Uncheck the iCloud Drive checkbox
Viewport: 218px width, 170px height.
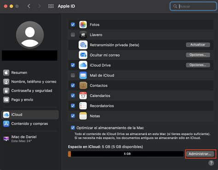point(73,65)
